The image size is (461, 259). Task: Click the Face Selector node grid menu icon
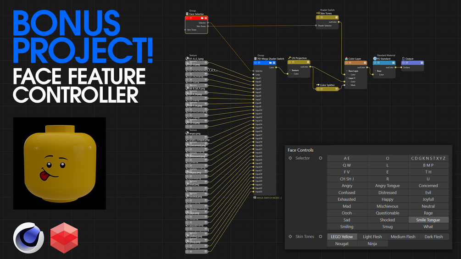(x=206, y=18)
